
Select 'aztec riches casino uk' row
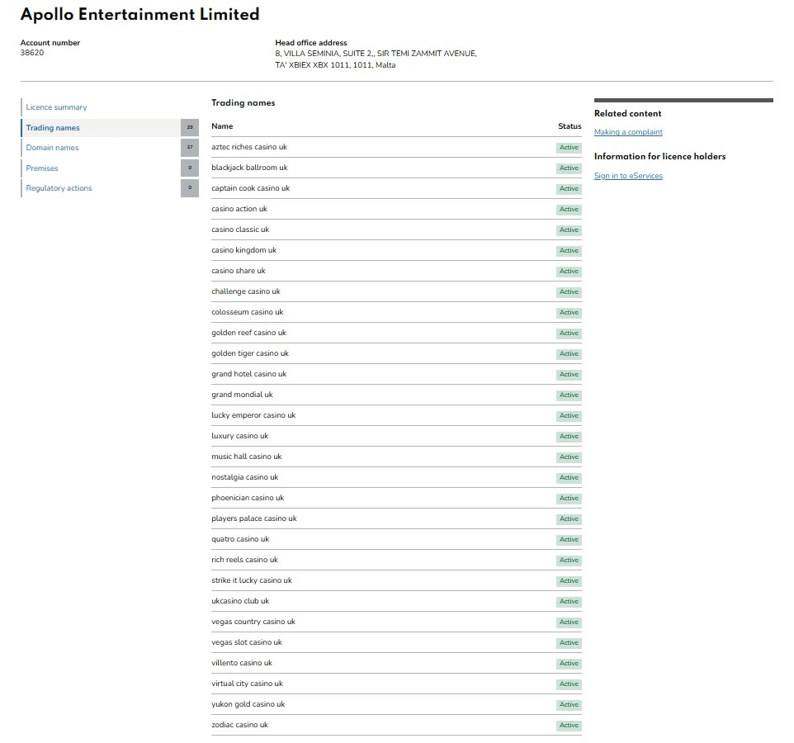coord(396,148)
